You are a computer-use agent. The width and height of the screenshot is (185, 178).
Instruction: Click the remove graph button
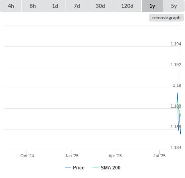click(166, 18)
